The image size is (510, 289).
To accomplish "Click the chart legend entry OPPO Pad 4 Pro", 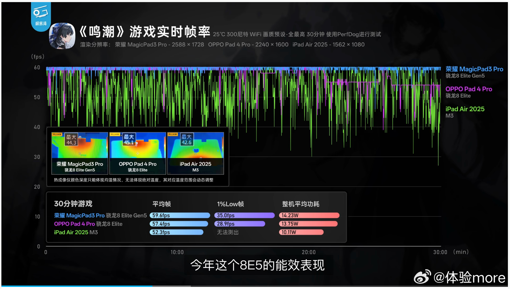I will pos(469,89).
